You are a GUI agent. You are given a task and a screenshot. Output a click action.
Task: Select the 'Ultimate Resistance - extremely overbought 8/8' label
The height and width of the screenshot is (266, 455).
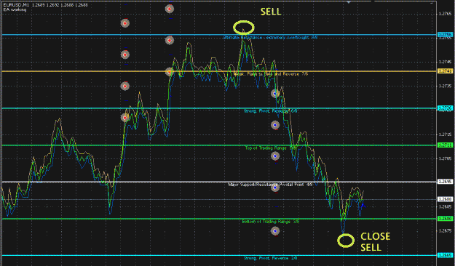(x=270, y=37)
